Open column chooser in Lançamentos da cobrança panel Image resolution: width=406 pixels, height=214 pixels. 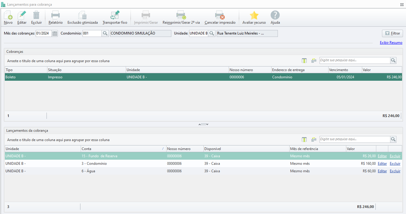tap(304, 139)
